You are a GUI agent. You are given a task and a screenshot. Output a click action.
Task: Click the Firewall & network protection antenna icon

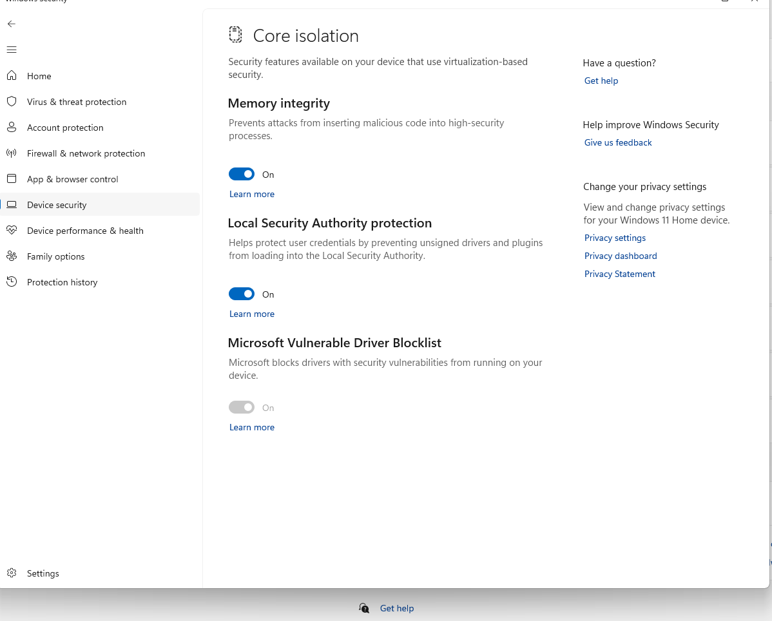tap(12, 153)
